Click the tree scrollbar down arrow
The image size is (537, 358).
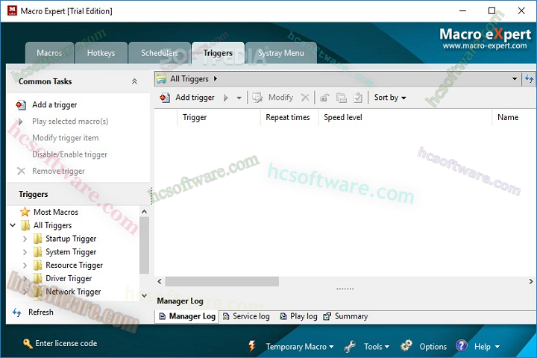point(144,295)
